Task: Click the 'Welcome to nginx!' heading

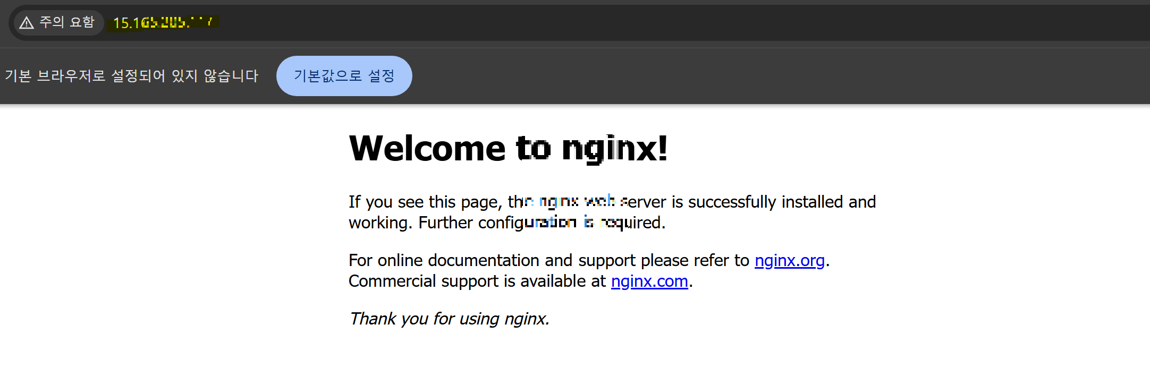Action: click(x=508, y=148)
